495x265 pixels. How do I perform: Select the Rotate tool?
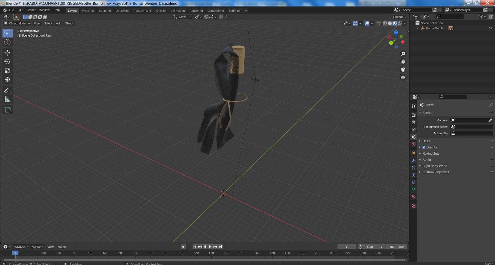coord(7,62)
